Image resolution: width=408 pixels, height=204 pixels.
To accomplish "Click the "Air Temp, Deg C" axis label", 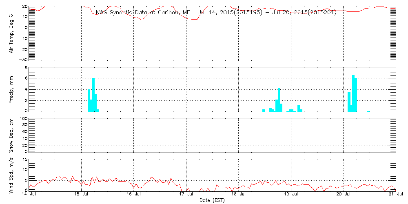I will coord(11,33).
